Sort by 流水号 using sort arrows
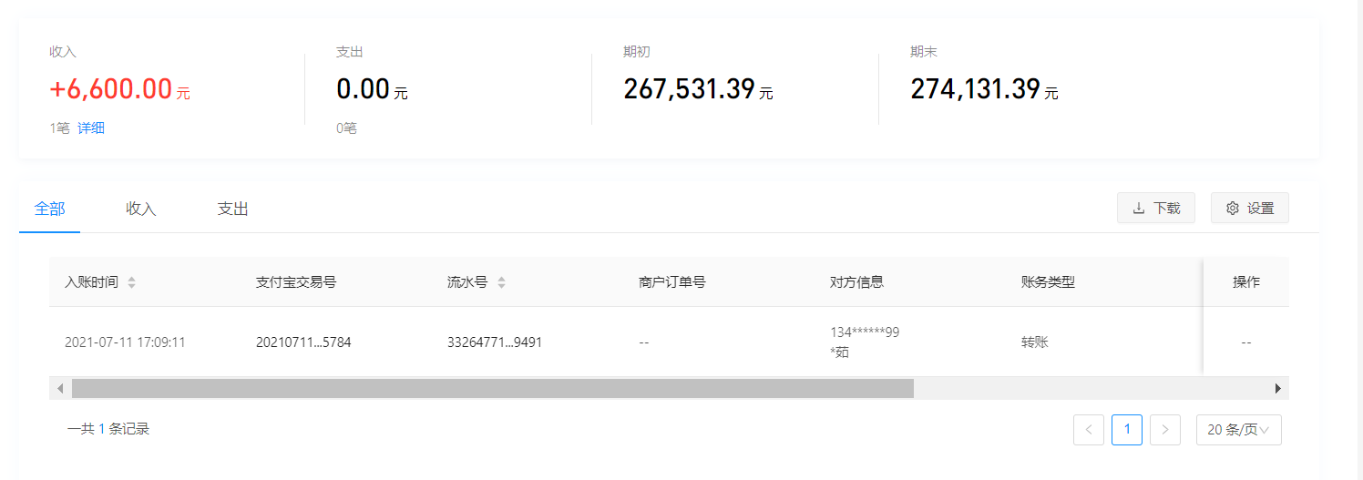 501,282
